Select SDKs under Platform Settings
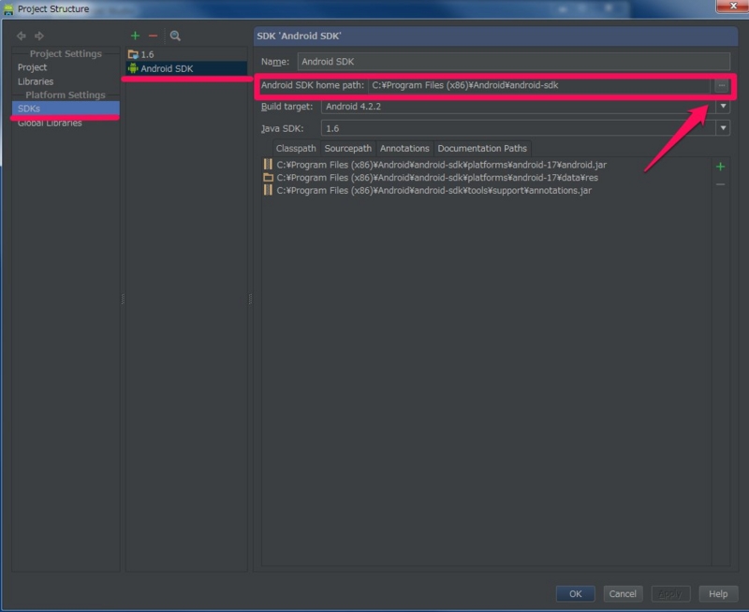Viewport: 749px width, 612px height. click(66, 109)
